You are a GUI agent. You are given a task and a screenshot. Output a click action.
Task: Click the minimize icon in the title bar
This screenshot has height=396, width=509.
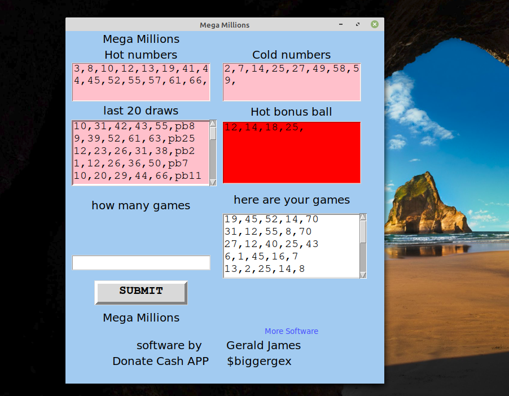pos(340,24)
